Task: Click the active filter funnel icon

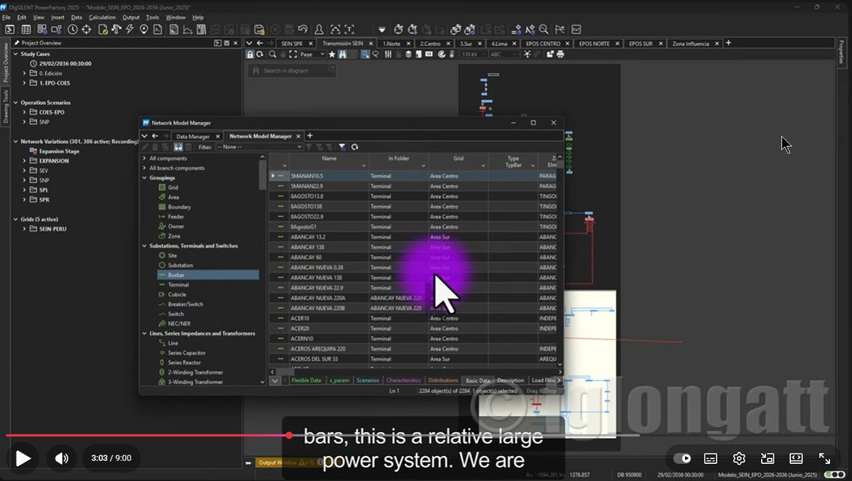Action: click(x=342, y=147)
